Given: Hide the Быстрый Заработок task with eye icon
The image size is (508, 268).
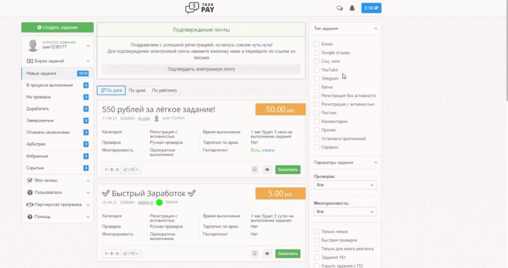Looking at the screenshot, I should tap(267, 254).
